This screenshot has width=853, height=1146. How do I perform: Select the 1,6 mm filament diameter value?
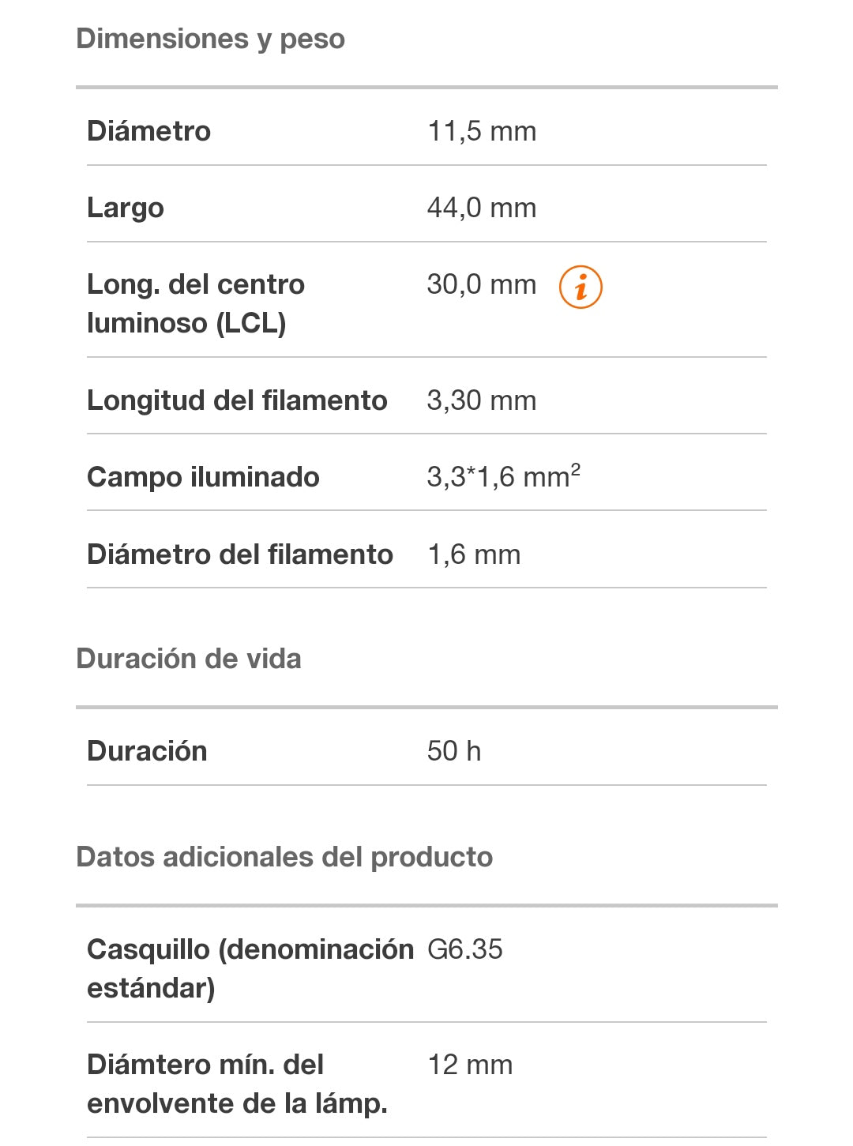(x=473, y=554)
